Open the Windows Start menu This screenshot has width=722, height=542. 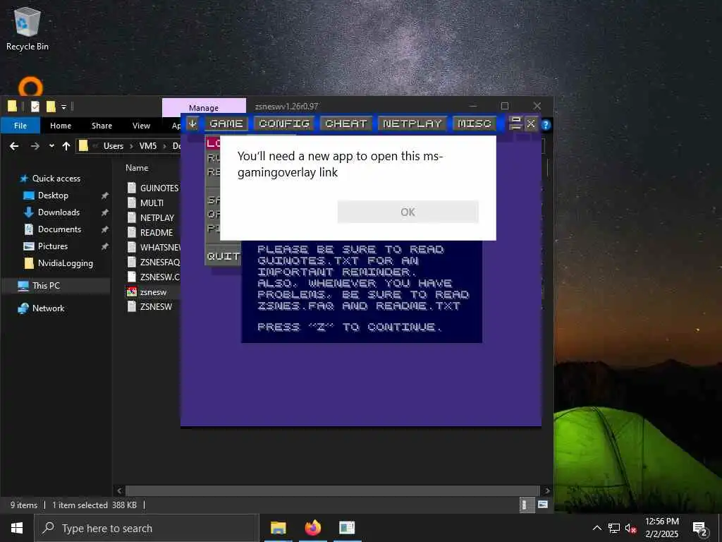(17, 528)
